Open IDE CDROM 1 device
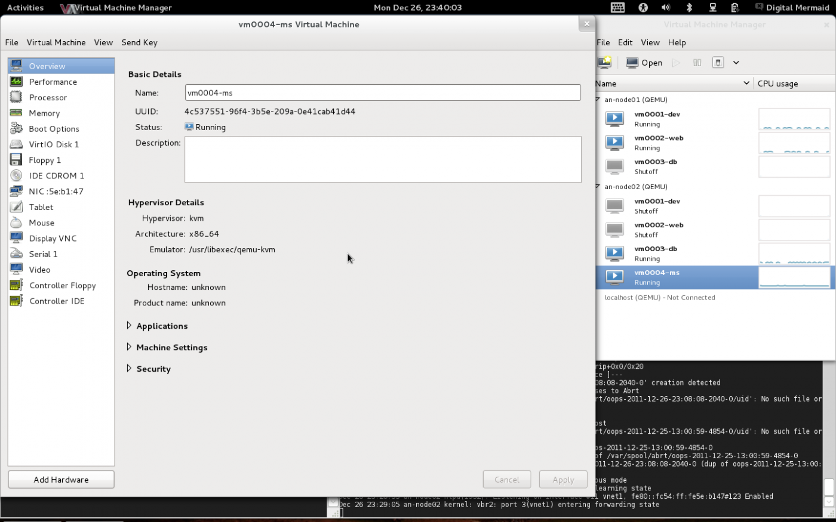Screen dimensions: 836x522 coord(56,175)
